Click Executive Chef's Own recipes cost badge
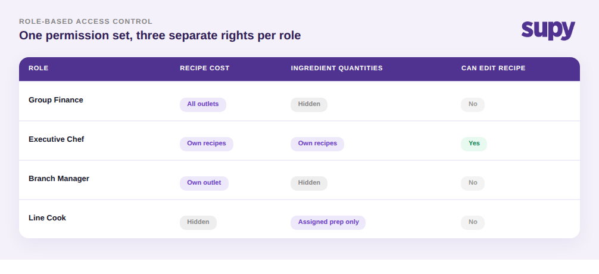This screenshot has height=274, width=599. coord(207,144)
